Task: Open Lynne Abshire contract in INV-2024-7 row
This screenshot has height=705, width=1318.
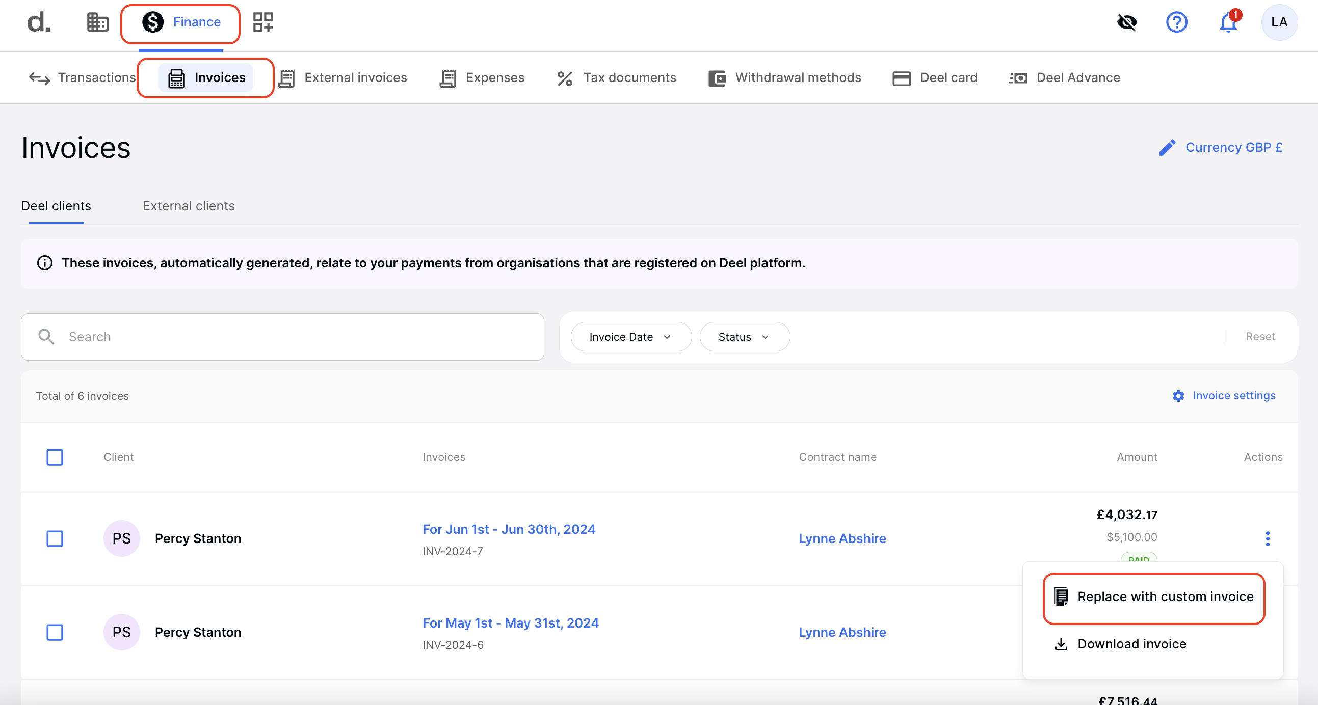Action: (x=842, y=538)
